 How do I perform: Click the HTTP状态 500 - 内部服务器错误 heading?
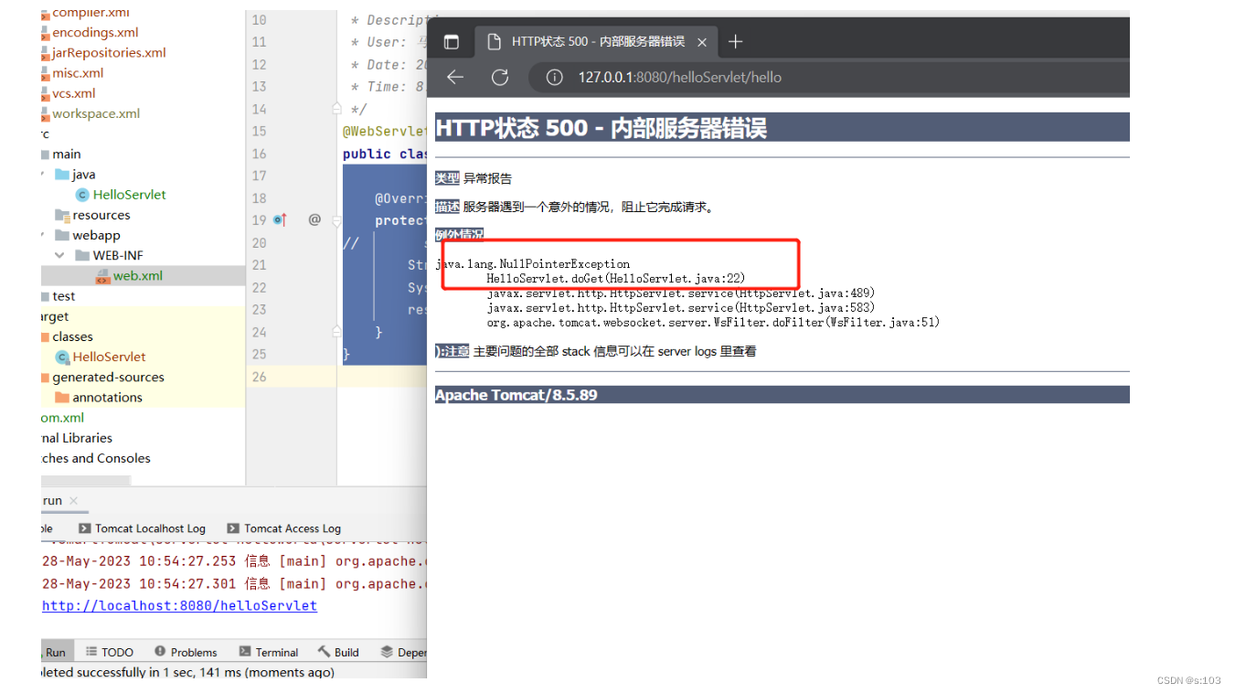click(x=601, y=127)
